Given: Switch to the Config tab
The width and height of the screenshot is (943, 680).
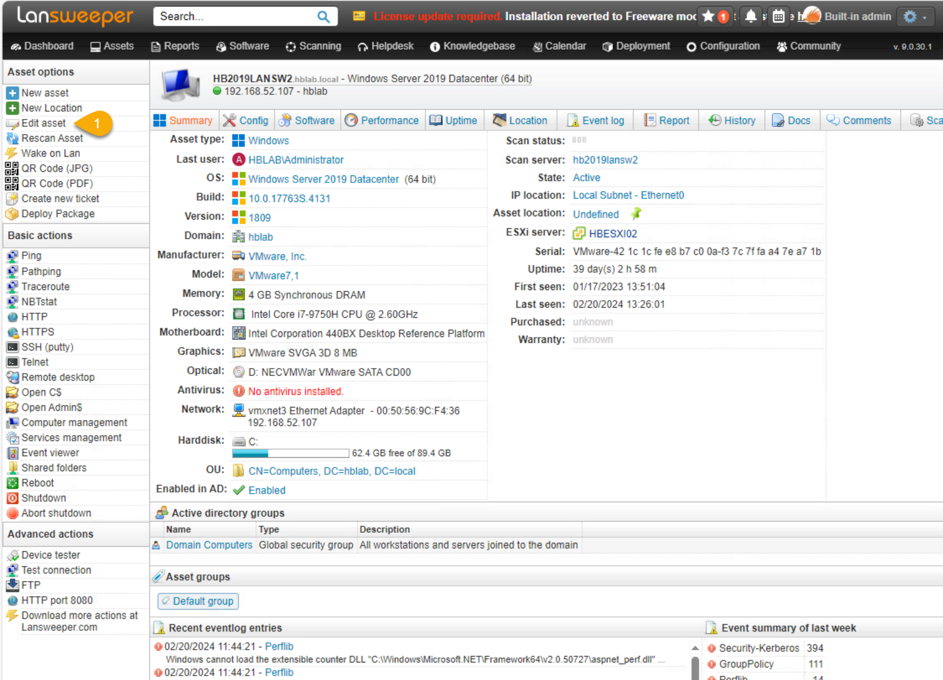Looking at the screenshot, I should [246, 120].
